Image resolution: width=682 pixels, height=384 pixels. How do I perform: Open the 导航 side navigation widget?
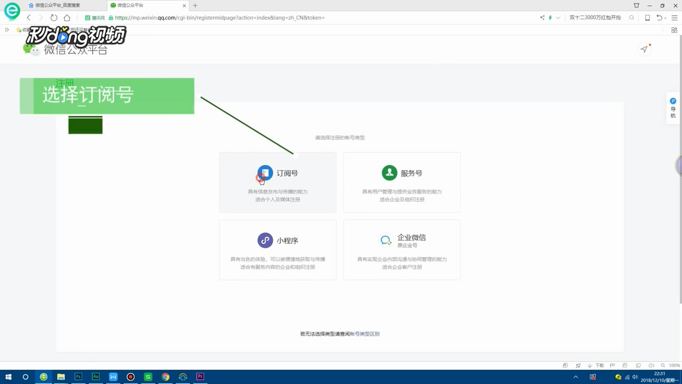[673, 109]
